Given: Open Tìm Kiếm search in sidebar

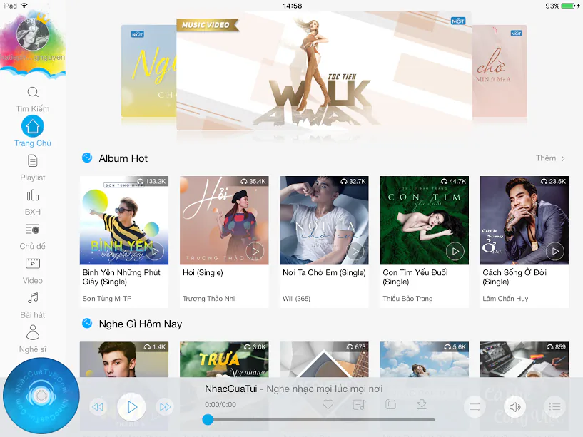Looking at the screenshot, I should pos(33,99).
